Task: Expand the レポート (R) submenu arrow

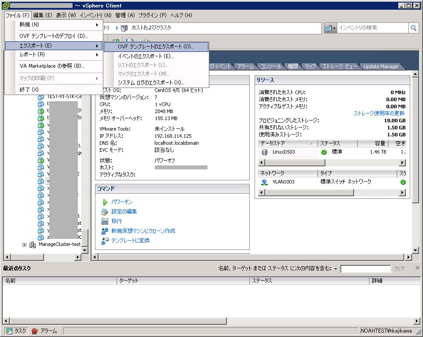Action: (x=97, y=55)
